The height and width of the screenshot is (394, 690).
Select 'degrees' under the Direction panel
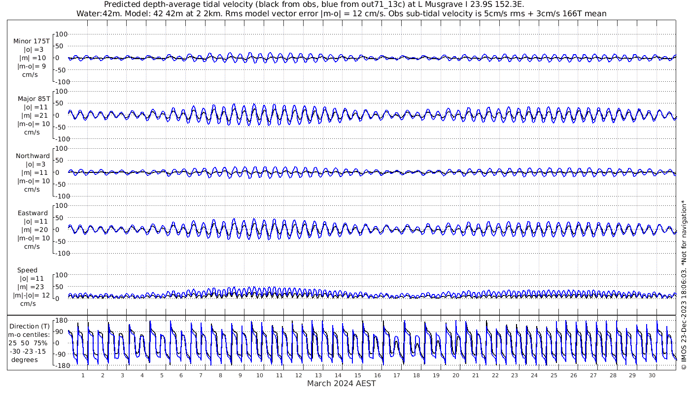pyautogui.click(x=25, y=360)
